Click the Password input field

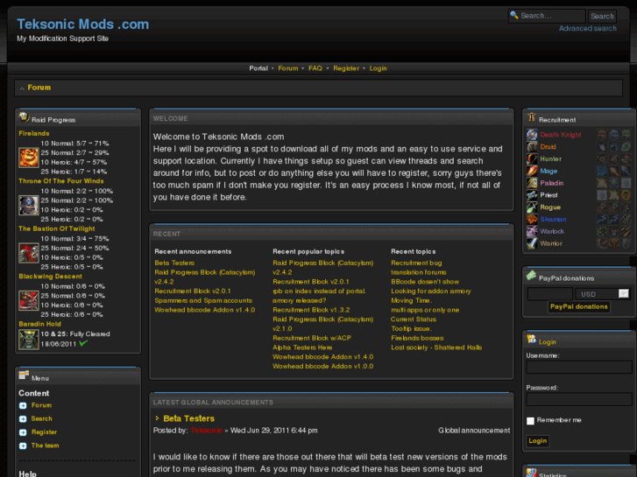(x=578, y=399)
